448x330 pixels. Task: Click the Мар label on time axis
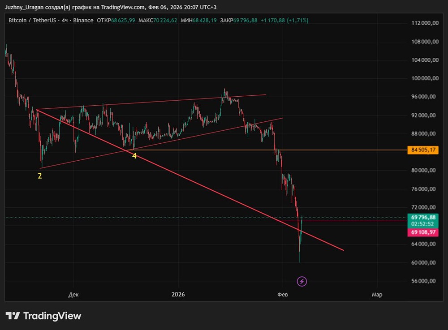coord(377,295)
